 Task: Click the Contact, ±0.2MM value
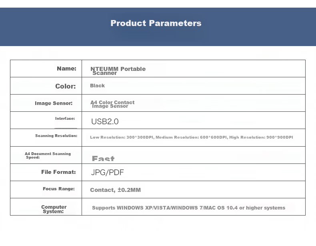click(115, 190)
